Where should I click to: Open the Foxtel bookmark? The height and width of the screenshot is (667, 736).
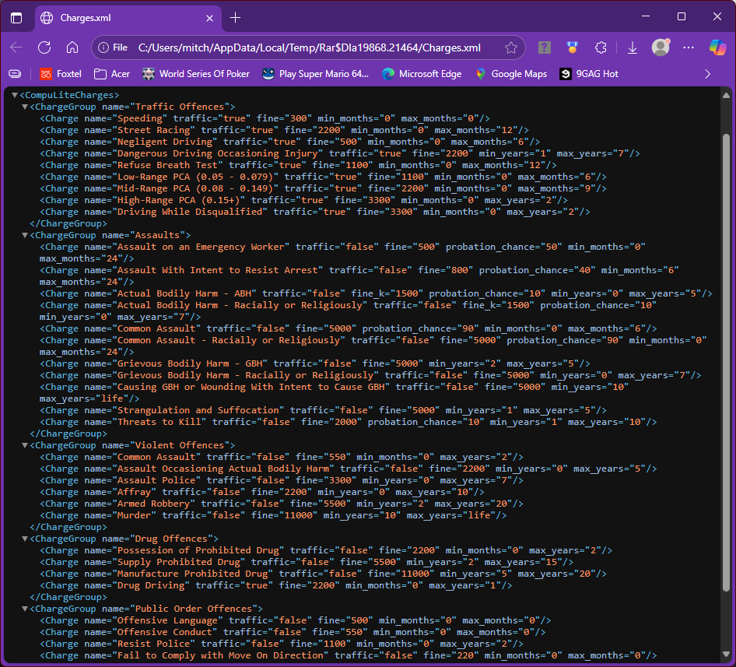[61, 74]
